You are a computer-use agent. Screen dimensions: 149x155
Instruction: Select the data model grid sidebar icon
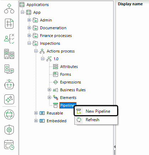click(x=9, y=24)
